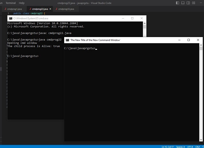Close the cmdprog22.java editor tab
The height and width of the screenshot is (148, 204).
click(x=50, y=9)
